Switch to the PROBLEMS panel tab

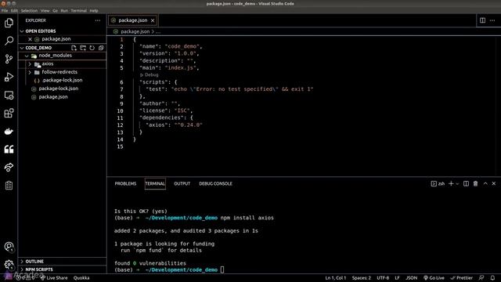125,183
